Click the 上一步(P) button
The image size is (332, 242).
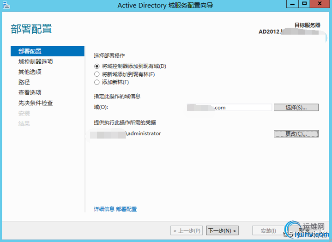click(187, 230)
